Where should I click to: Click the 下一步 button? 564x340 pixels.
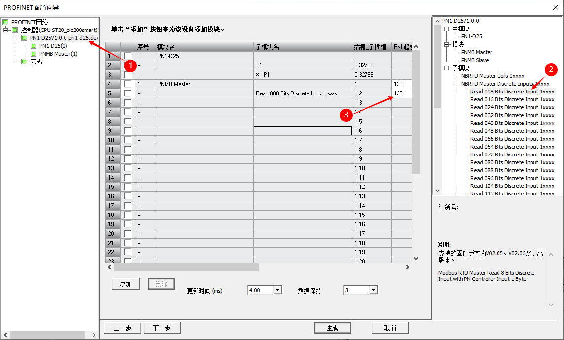tap(162, 328)
